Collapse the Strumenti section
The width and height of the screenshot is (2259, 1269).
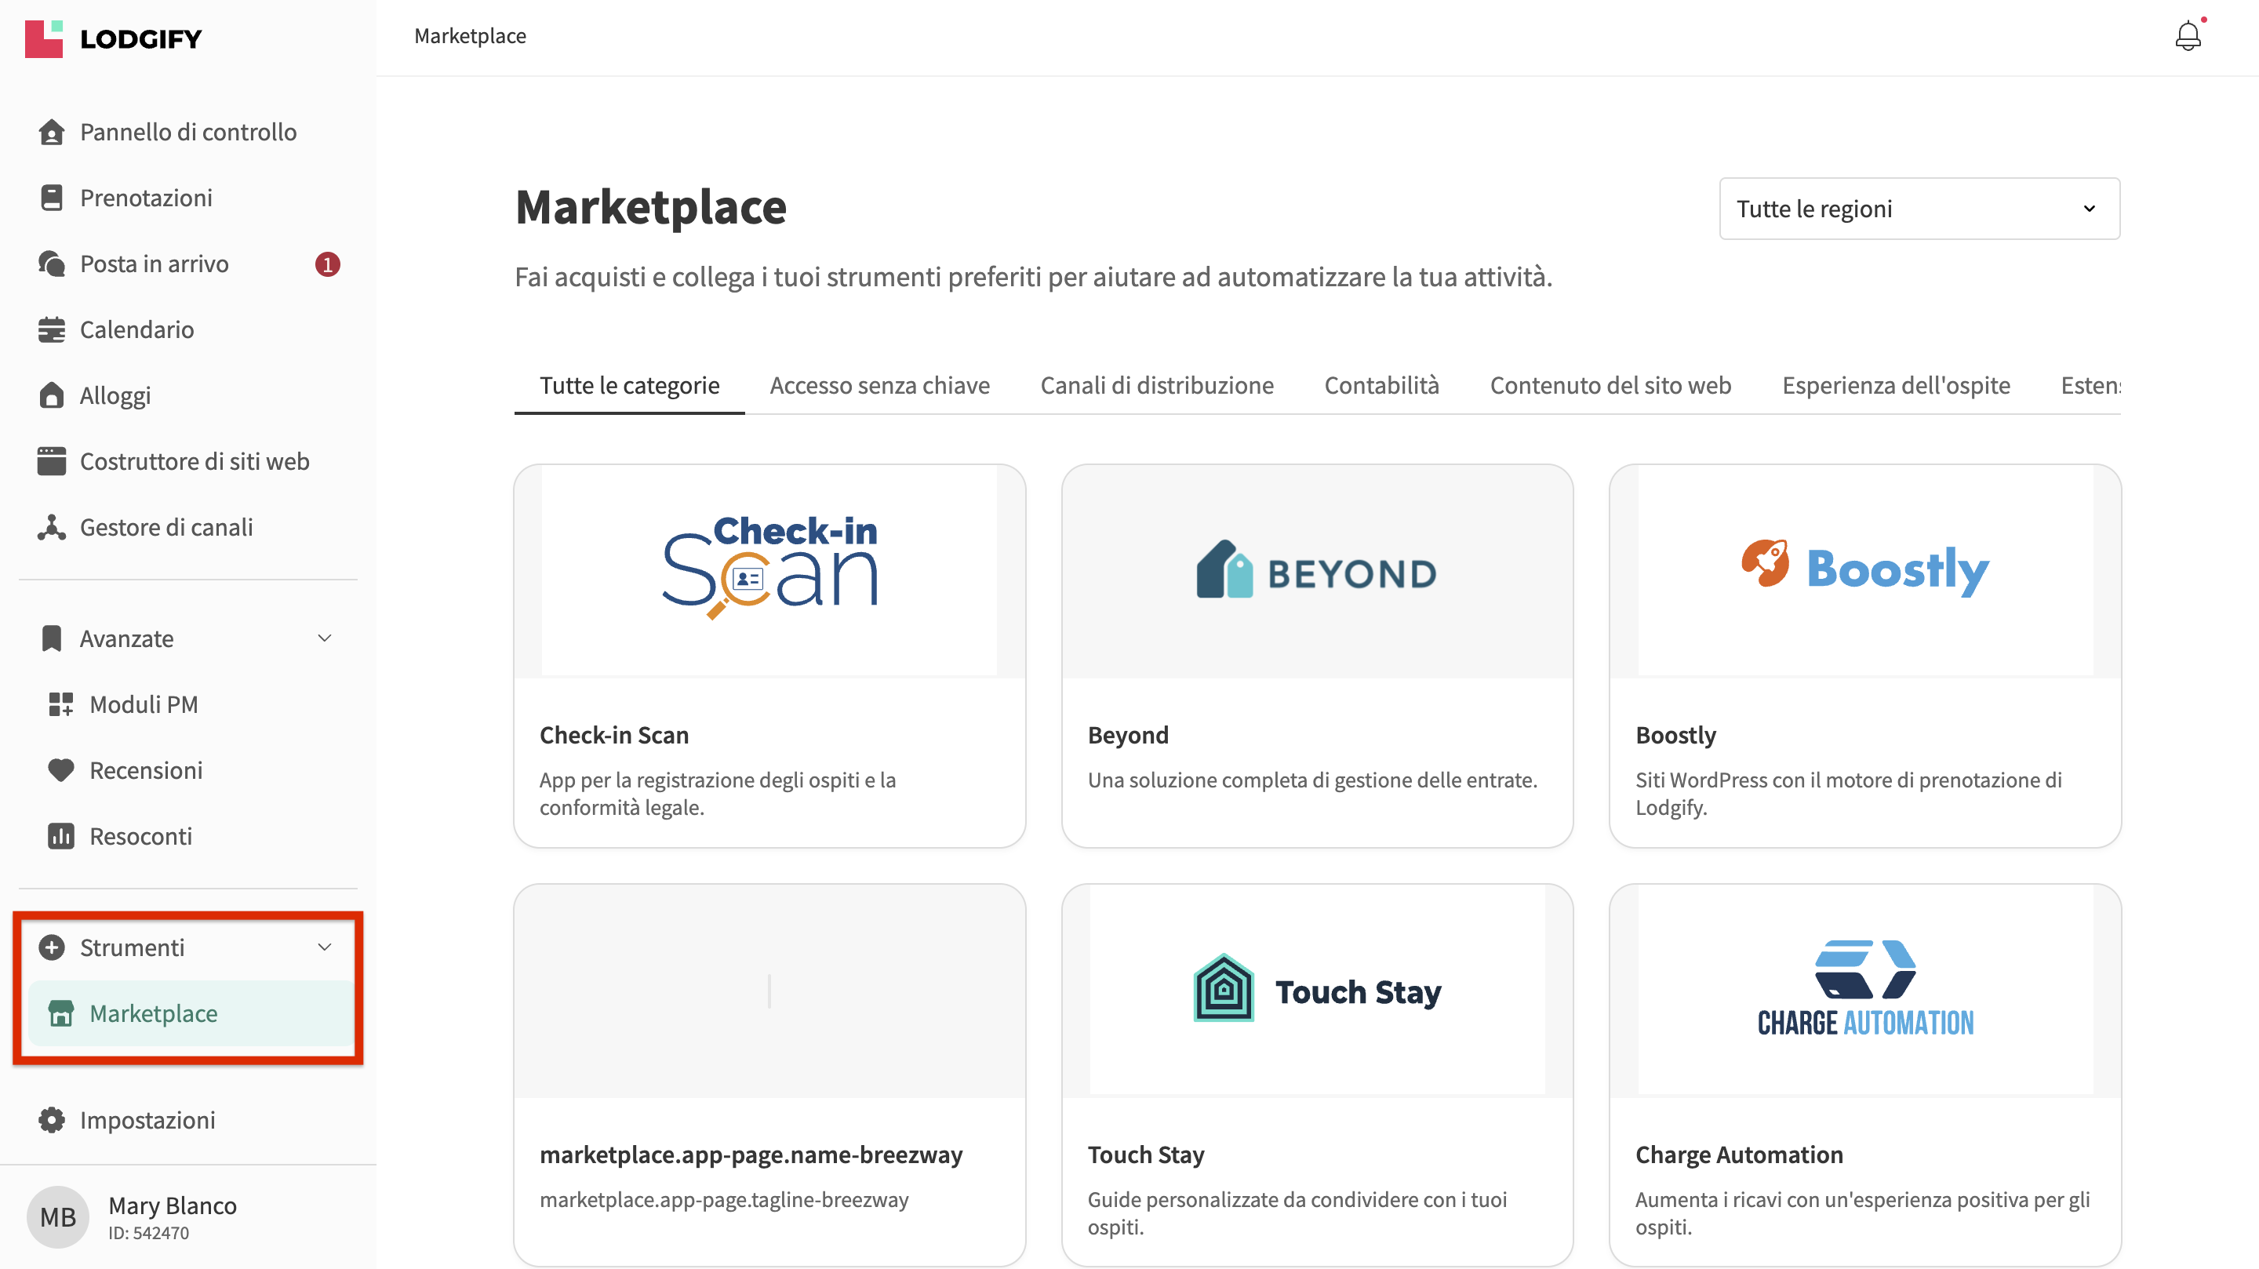click(324, 947)
